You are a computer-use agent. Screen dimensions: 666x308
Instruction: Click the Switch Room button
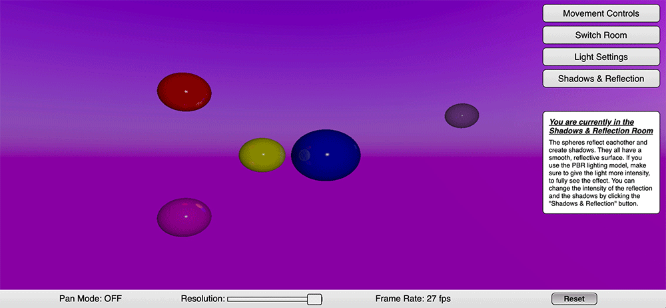coord(601,35)
